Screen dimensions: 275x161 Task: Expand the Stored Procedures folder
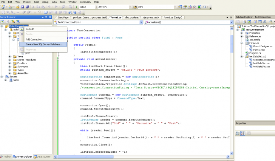(10, 60)
